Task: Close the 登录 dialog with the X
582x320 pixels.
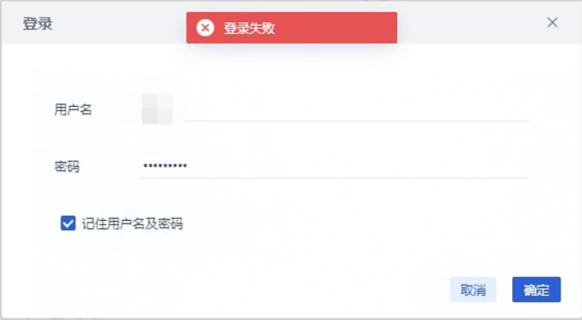Action: click(x=552, y=23)
